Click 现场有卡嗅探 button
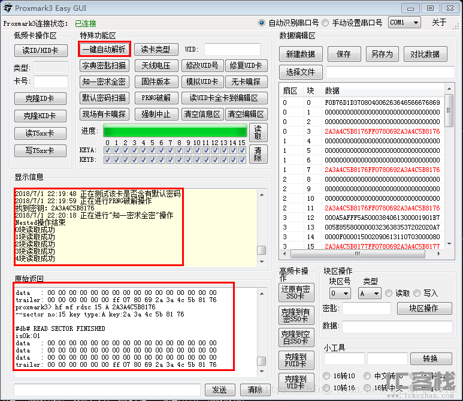 click(x=104, y=114)
